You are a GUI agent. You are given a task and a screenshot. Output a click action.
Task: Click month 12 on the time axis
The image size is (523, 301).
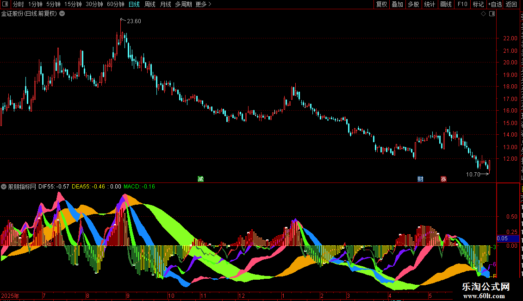click(242, 295)
